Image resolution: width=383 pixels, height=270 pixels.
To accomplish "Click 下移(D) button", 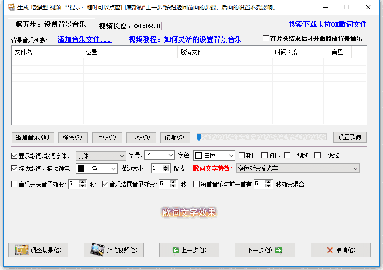I will [141, 137].
